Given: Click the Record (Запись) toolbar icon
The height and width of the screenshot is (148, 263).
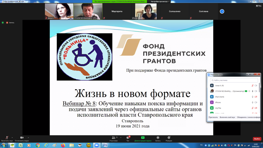Looking at the screenshot, I should [x=158, y=138].
